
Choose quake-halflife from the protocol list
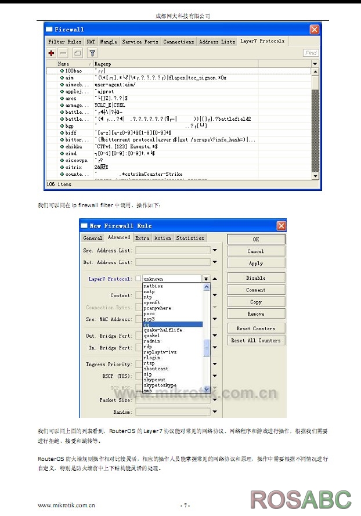click(173, 330)
